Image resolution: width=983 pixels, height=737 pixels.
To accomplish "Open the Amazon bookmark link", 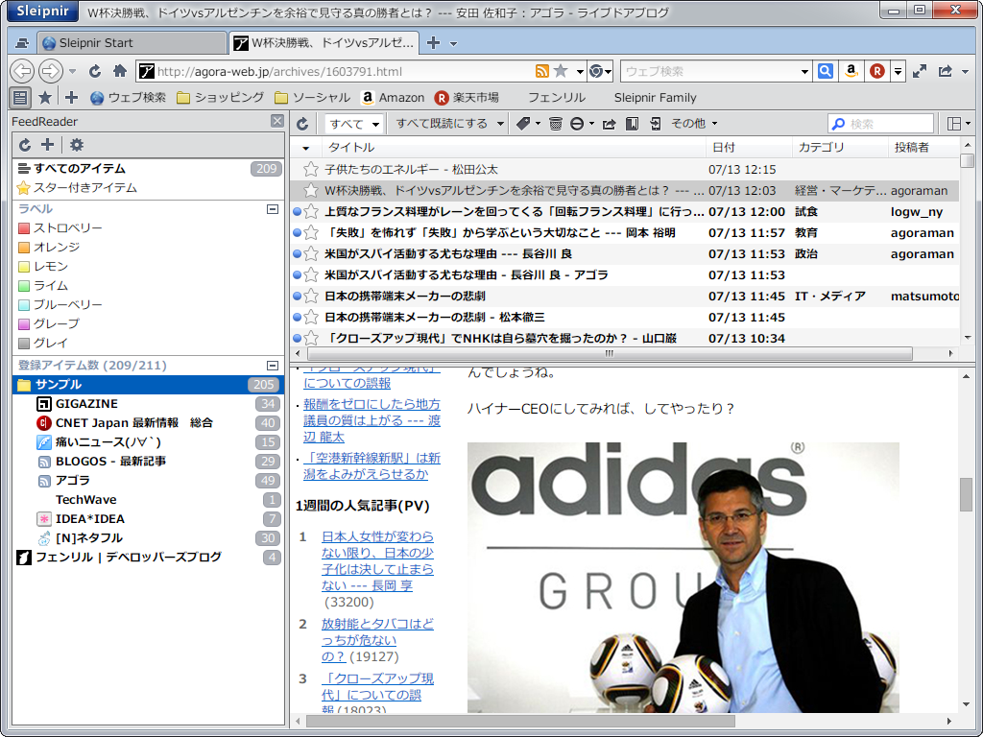I will [393, 97].
